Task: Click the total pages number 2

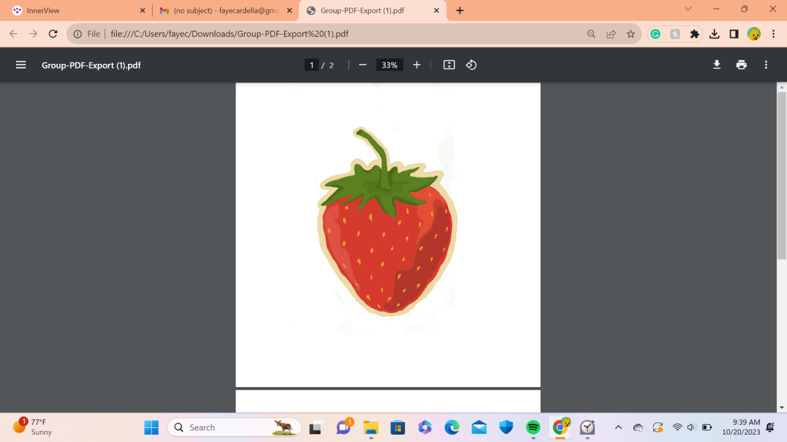Action: [x=331, y=65]
